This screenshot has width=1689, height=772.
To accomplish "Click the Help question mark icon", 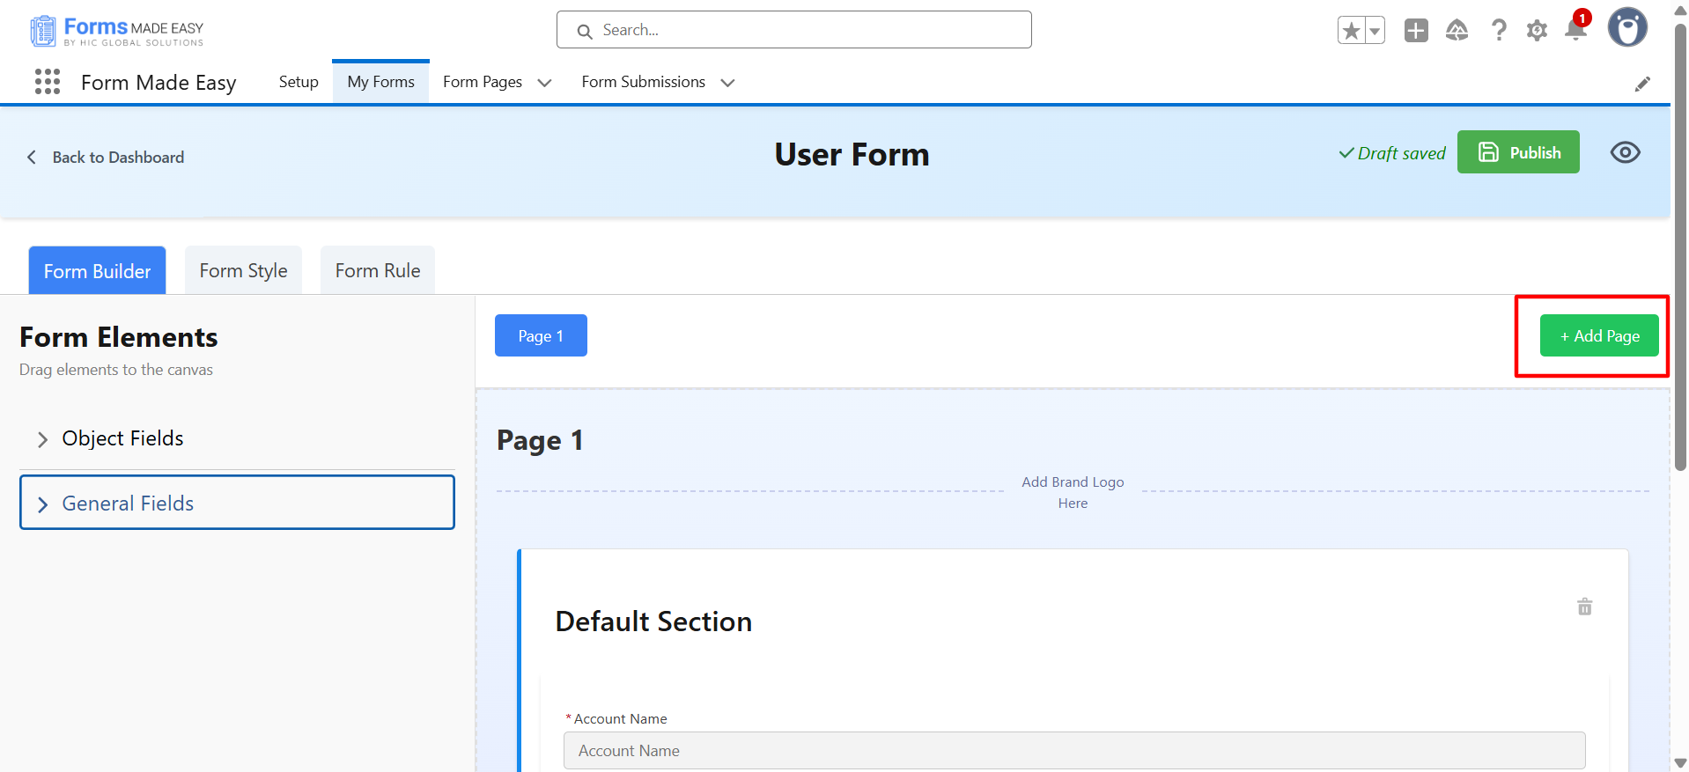I will (1498, 31).
